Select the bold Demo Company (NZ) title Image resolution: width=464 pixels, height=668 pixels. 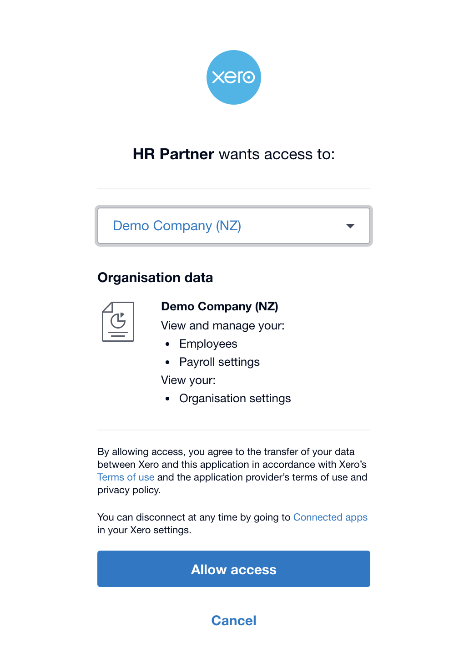coord(220,306)
